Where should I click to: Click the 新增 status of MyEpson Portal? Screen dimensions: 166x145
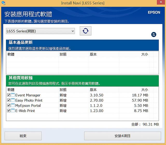point(63,106)
